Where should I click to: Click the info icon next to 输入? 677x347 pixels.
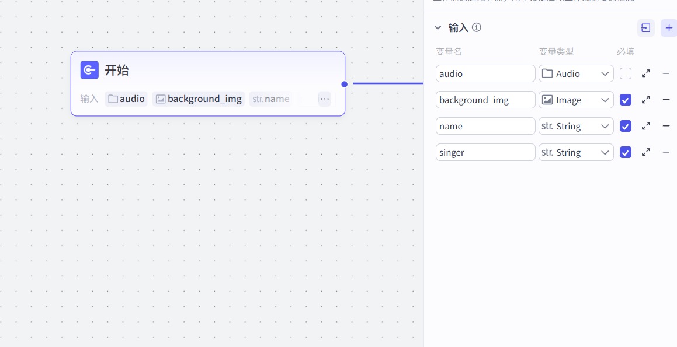(477, 27)
